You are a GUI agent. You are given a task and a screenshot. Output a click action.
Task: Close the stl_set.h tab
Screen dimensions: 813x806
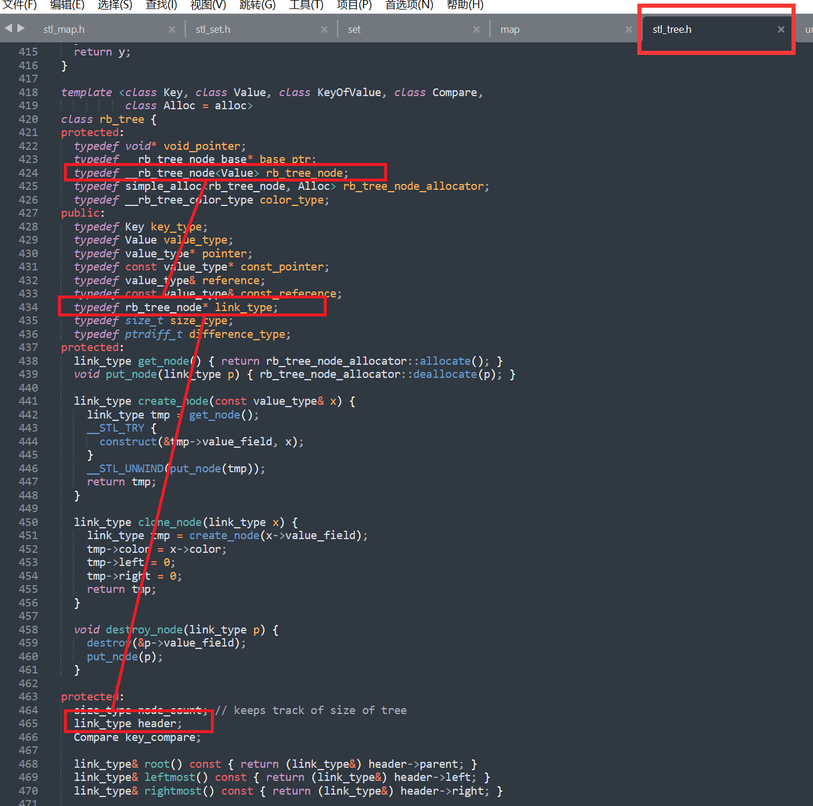[324, 29]
